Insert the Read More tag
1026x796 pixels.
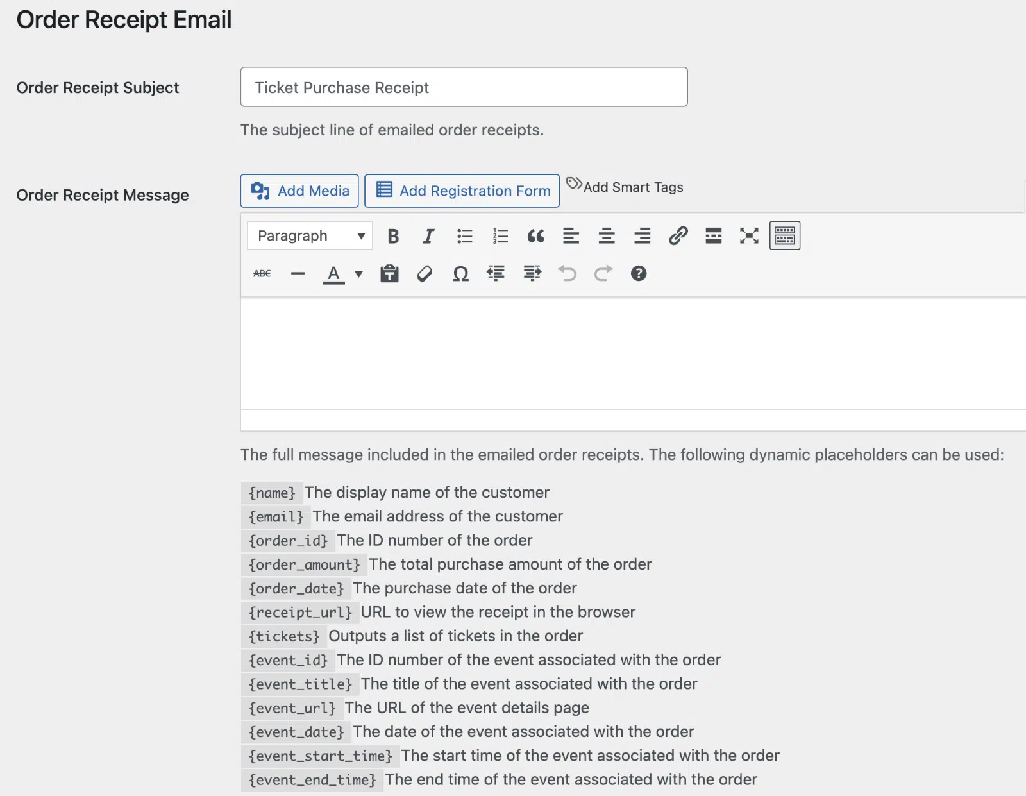[713, 236]
